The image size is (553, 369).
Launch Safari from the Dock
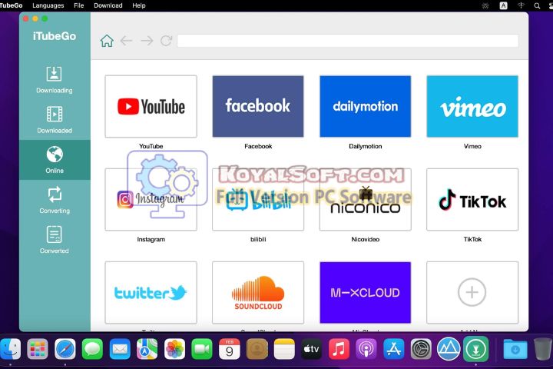pyautogui.click(x=65, y=349)
